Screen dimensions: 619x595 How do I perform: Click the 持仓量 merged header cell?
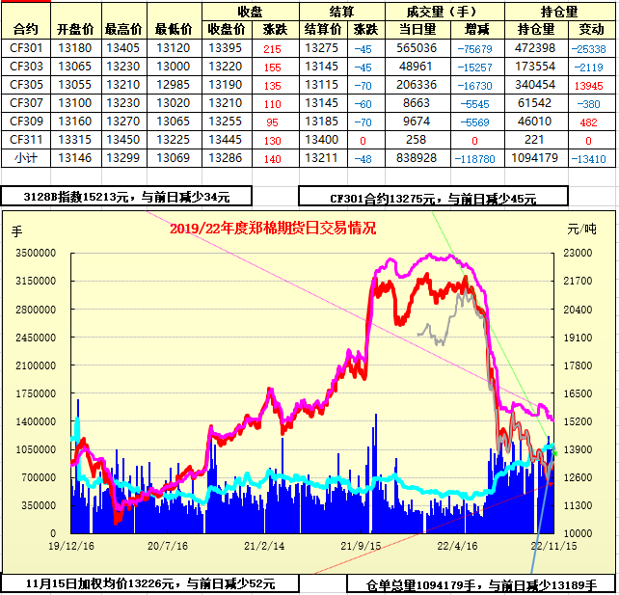pos(561,12)
